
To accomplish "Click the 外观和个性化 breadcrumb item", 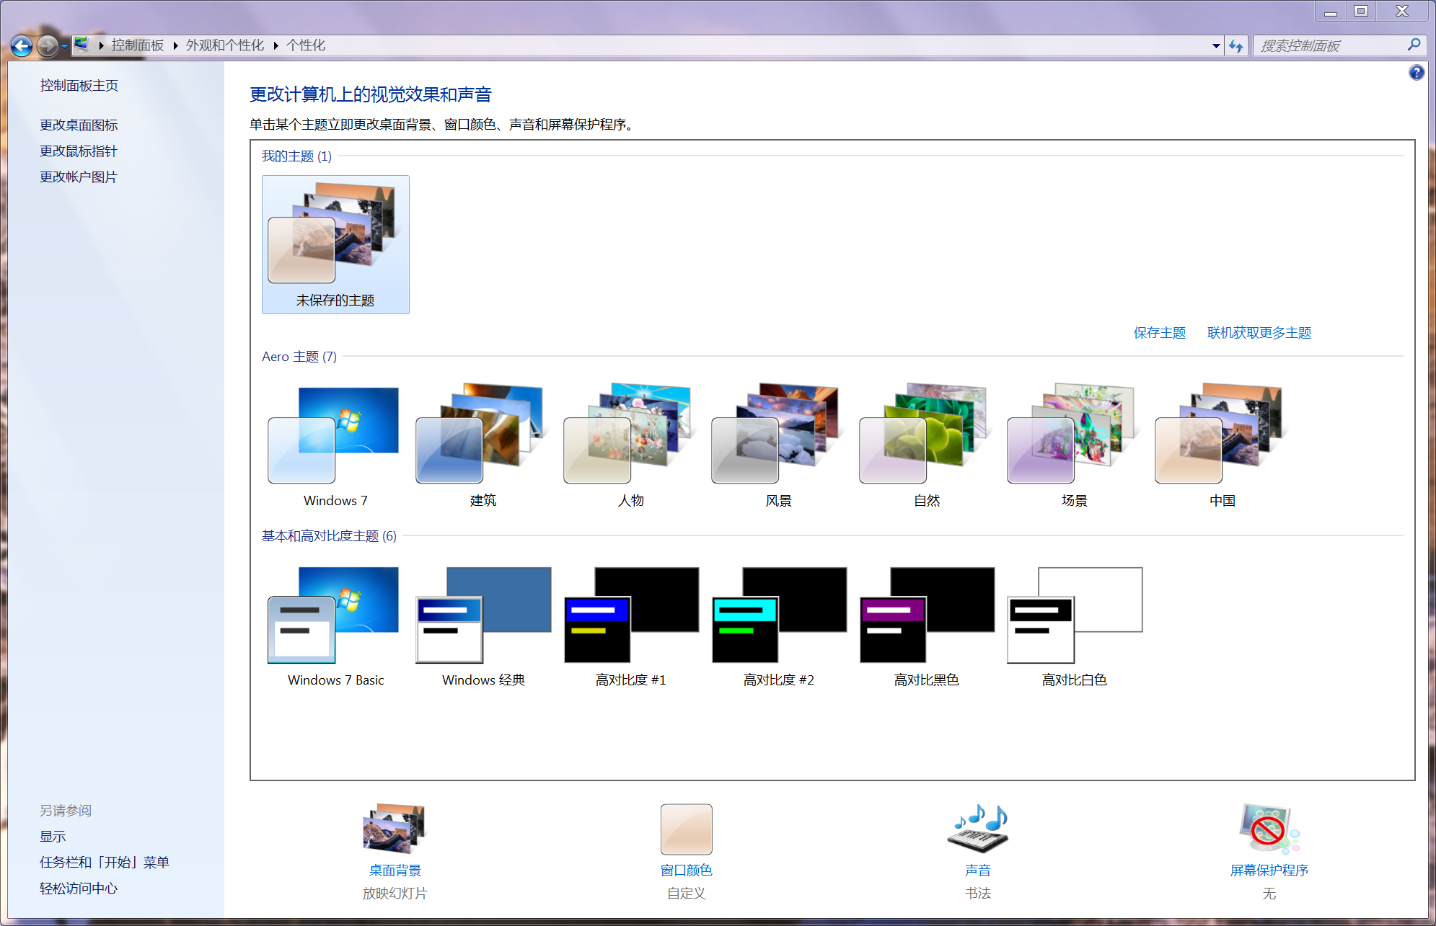I will pos(225,45).
